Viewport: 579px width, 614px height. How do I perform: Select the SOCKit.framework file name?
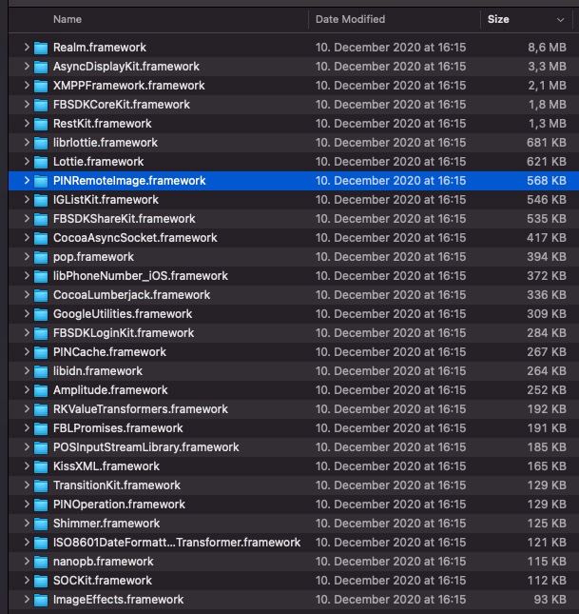click(x=103, y=581)
